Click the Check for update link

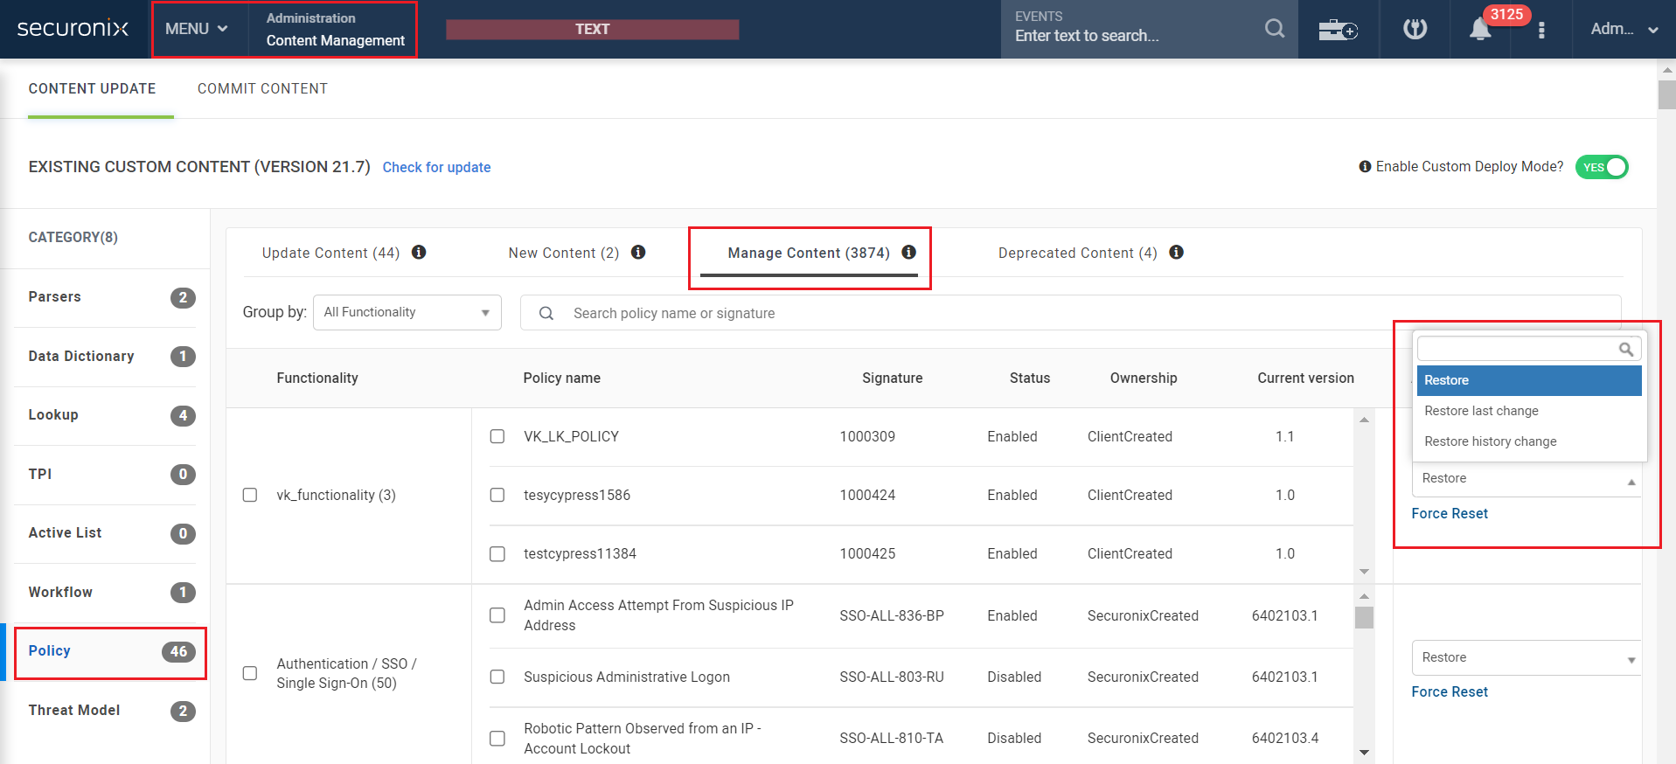tap(436, 167)
